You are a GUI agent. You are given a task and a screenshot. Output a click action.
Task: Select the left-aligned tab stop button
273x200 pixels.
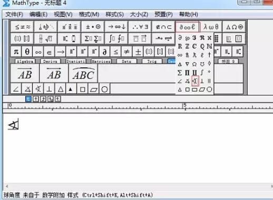pyautogui.click(x=28, y=99)
